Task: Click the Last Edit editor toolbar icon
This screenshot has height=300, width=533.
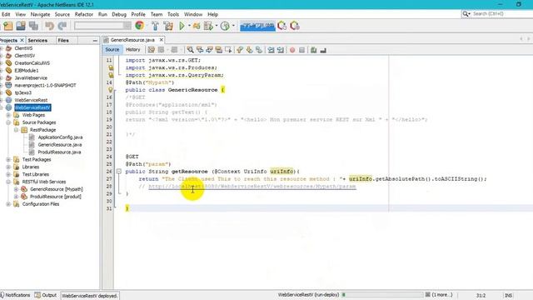Action: (151, 50)
